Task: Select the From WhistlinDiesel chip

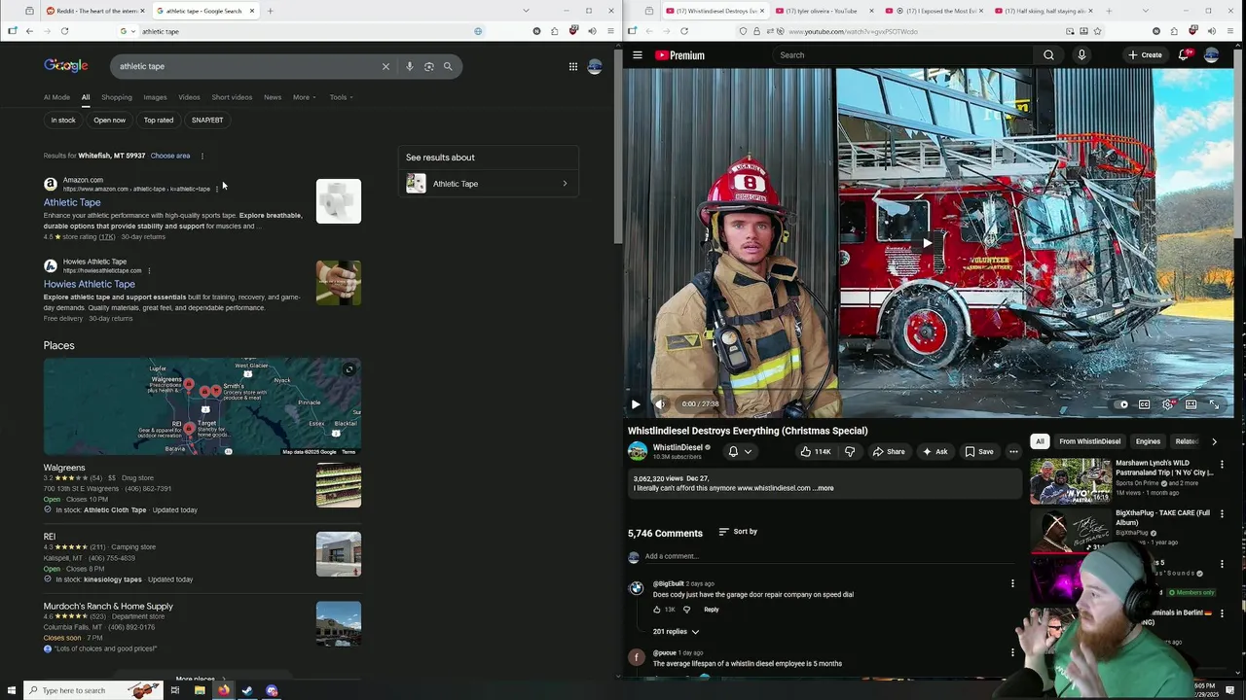Action: click(1089, 441)
